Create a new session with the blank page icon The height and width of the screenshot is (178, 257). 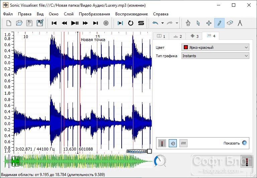tap(9, 23)
